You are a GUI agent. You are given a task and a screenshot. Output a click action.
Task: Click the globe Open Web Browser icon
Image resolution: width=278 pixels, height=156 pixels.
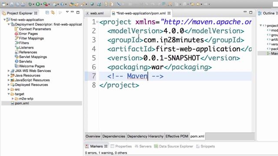(x=92, y=4)
